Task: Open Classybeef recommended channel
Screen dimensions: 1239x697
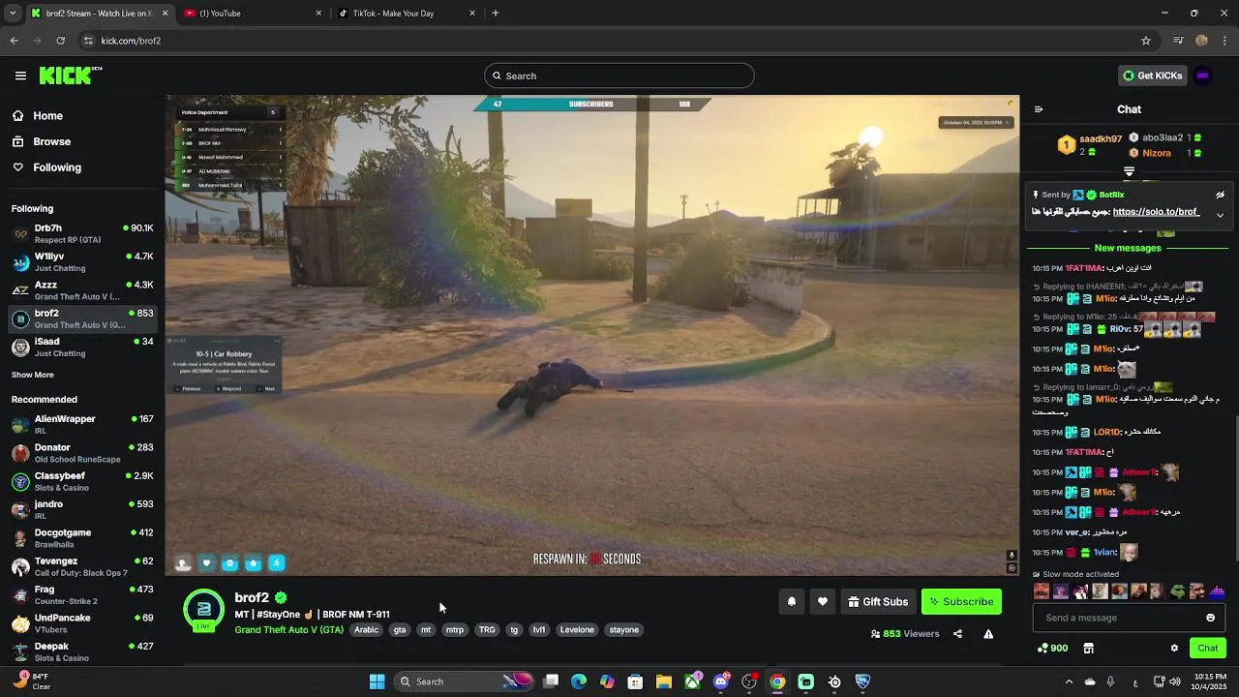Action: [x=82, y=481]
